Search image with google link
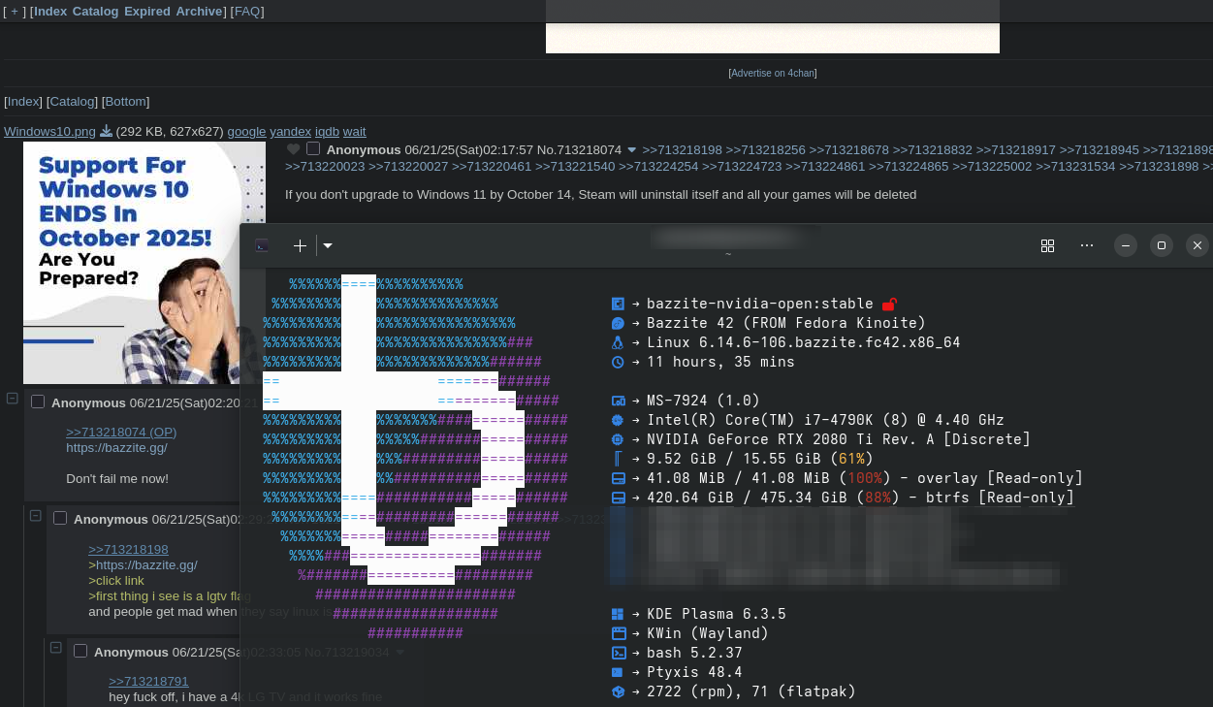 click(246, 132)
